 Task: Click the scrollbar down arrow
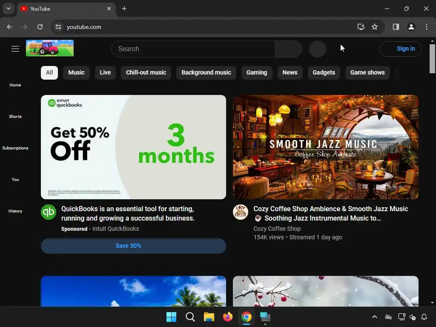(432, 303)
